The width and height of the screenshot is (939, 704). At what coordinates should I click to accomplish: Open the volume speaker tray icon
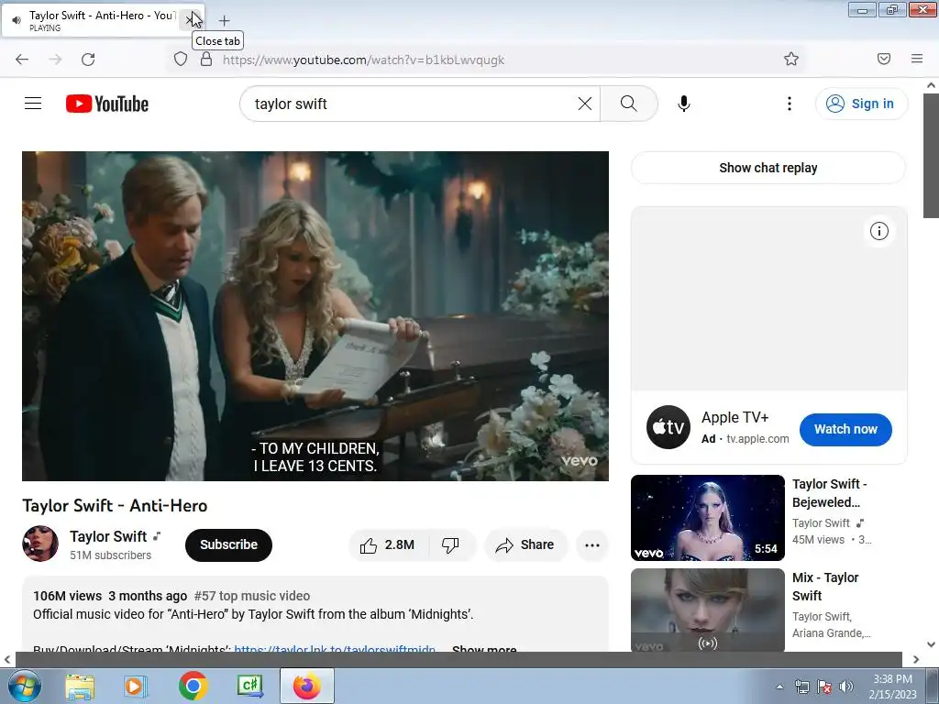(846, 687)
